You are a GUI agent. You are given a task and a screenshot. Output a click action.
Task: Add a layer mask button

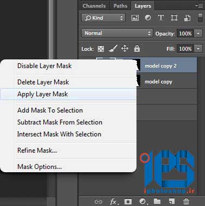128,202
